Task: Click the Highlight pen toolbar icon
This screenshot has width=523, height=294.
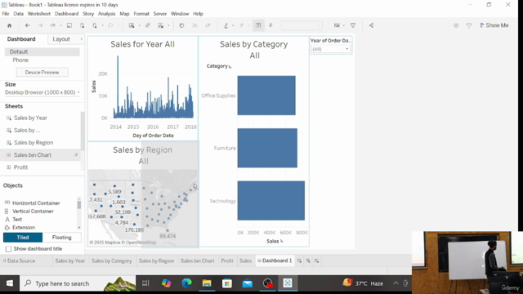Action: [226, 25]
